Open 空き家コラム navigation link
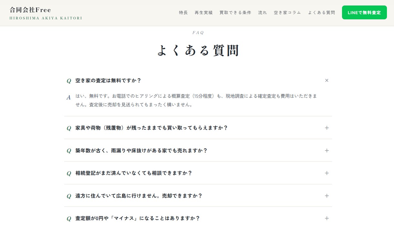The height and width of the screenshot is (229, 394). tap(287, 13)
